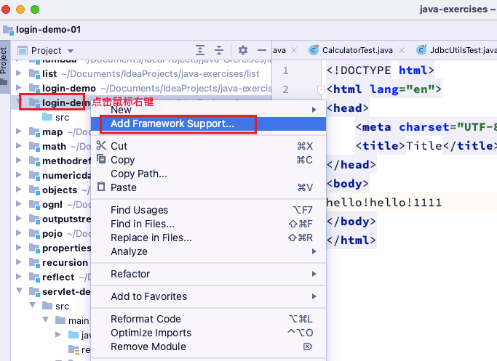Select Cut from context menu
This screenshot has width=497, height=361.
coord(208,146)
